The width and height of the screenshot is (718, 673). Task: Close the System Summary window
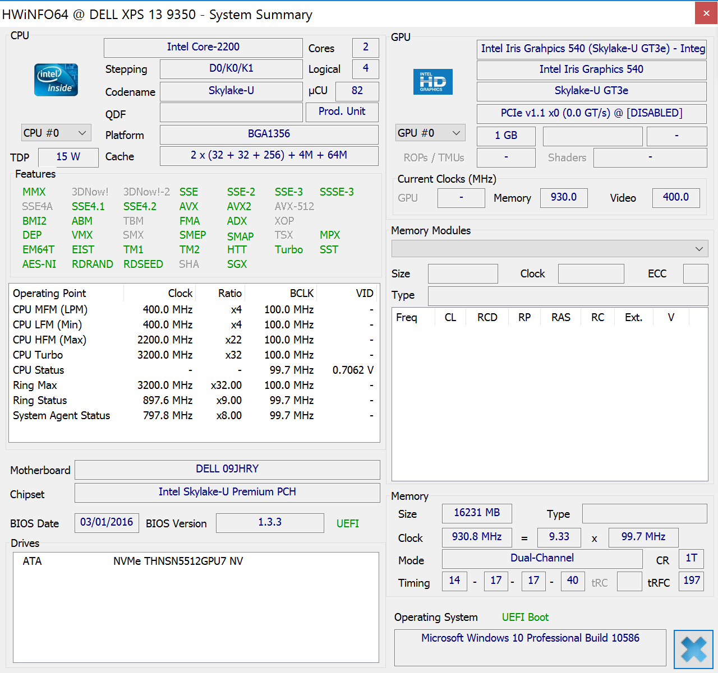706,13
